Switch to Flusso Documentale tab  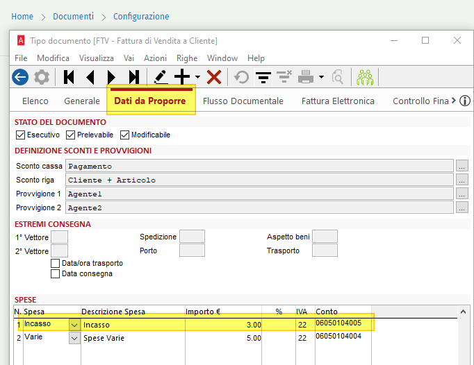click(x=243, y=101)
